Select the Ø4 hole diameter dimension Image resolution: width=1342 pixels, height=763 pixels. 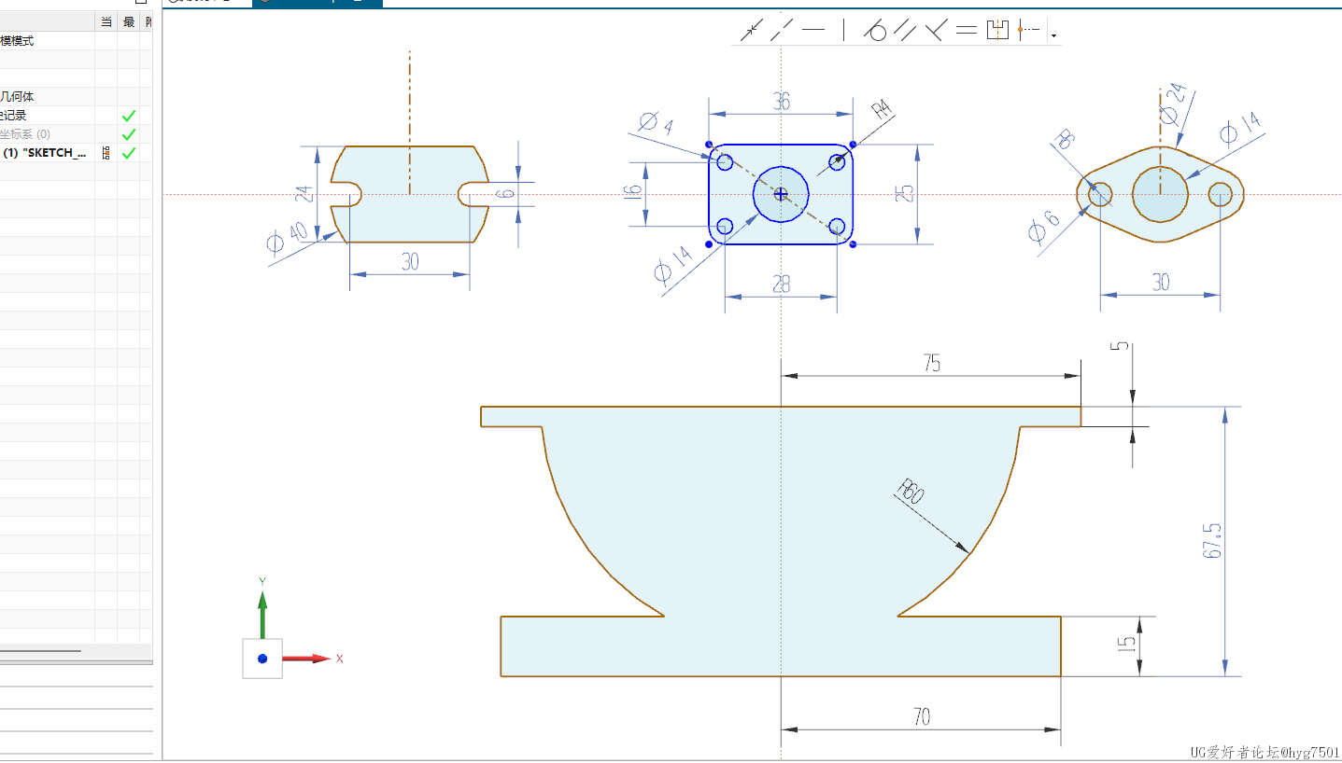point(657,124)
